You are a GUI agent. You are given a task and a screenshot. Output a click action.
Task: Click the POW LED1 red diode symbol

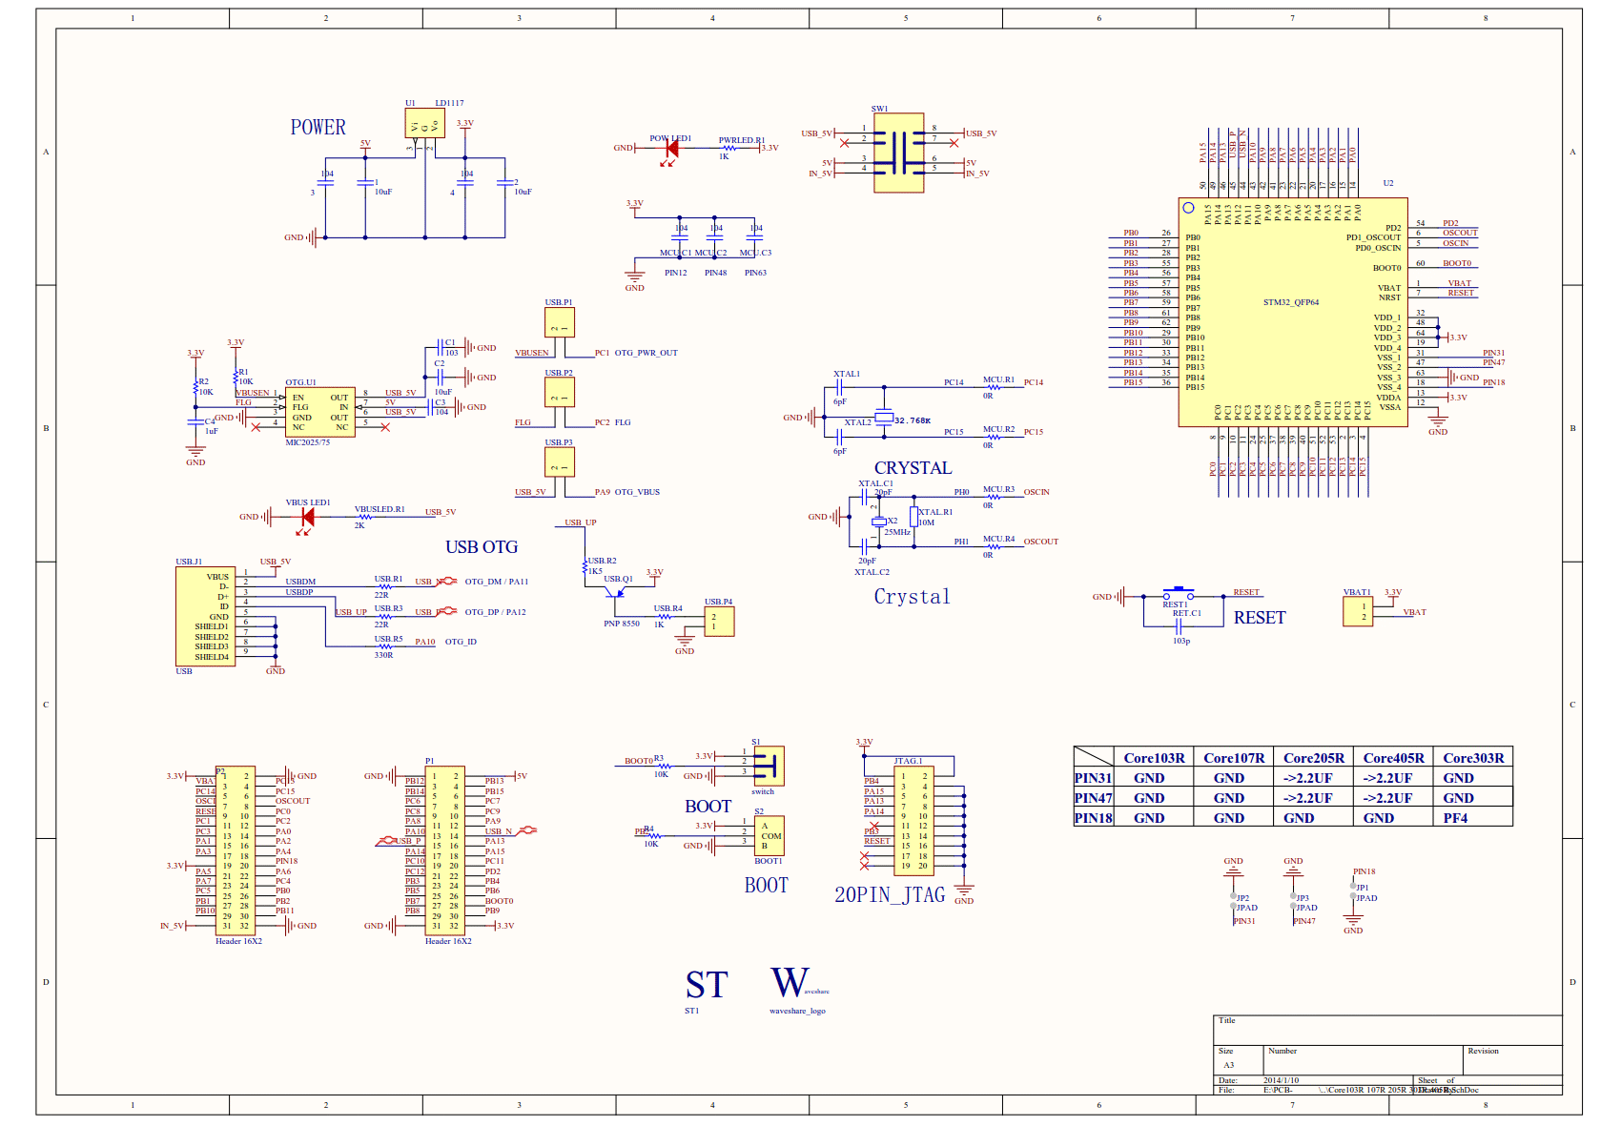pos(671,149)
